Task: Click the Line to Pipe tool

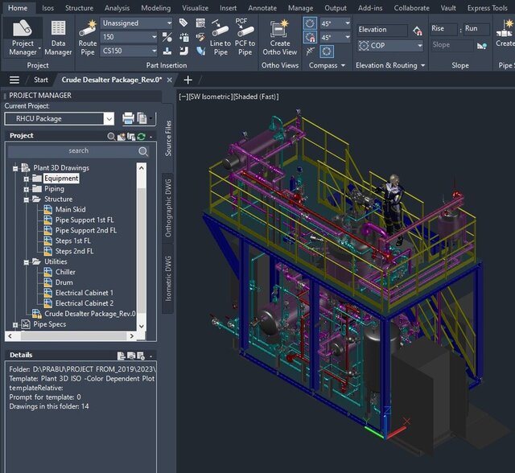Action: (x=220, y=37)
